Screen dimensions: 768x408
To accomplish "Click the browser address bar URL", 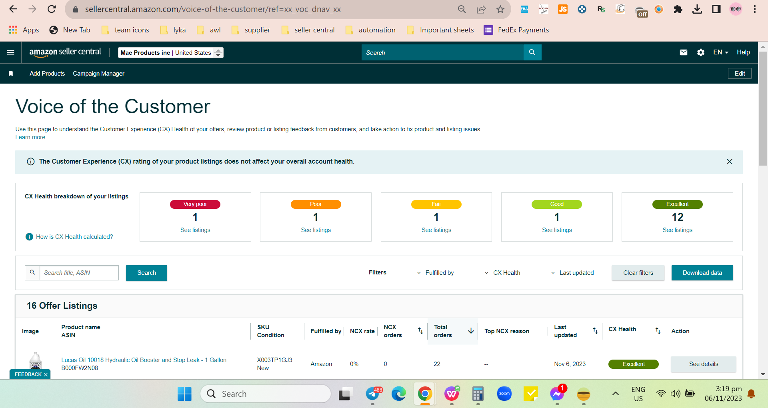I will pyautogui.click(x=213, y=9).
